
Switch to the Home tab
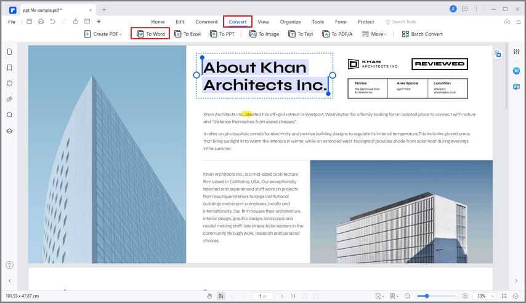pyautogui.click(x=158, y=22)
